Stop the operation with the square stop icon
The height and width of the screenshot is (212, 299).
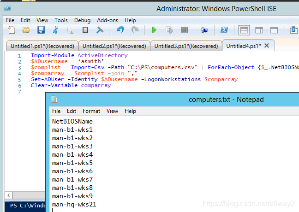tap(185, 30)
